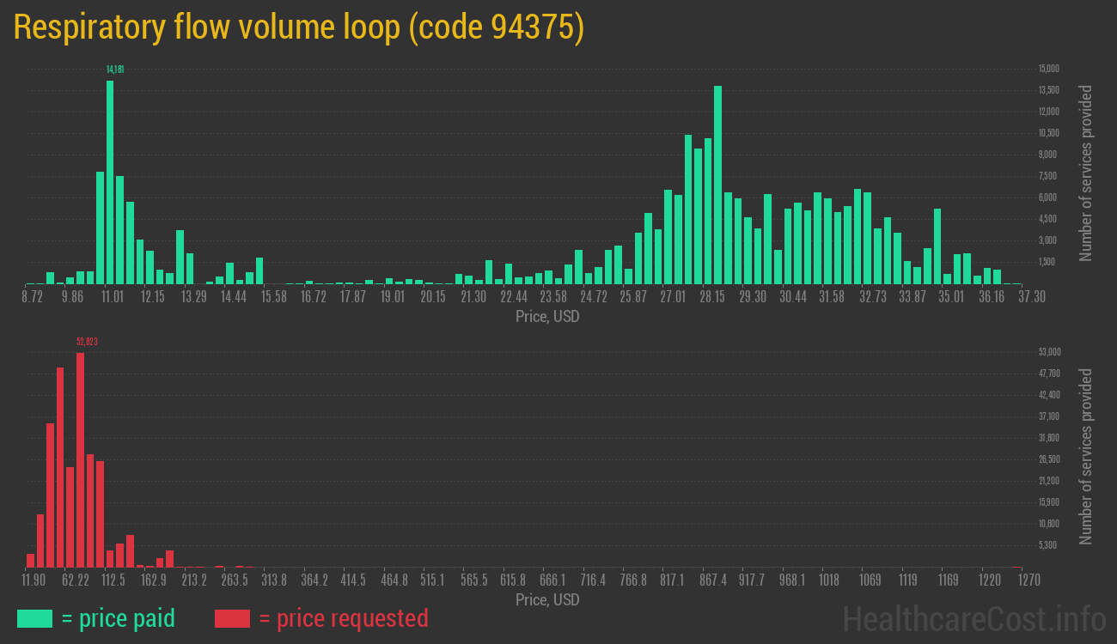Select the Price, USD label under red chart
The image size is (1117, 644).
click(x=546, y=600)
